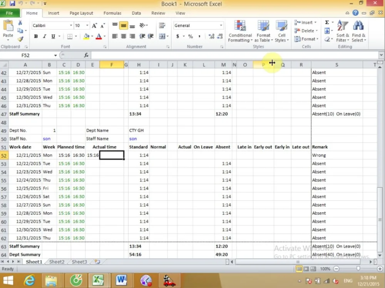Screen dimensions: 385x288
Task: Open Excel Help question mark
Action: click(355, 13)
